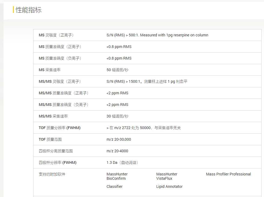The width and height of the screenshot is (264, 197).
Task: Click <2 ppm RMS in the MS/MS negative-ion (负离子) row
Action: pos(117,105)
